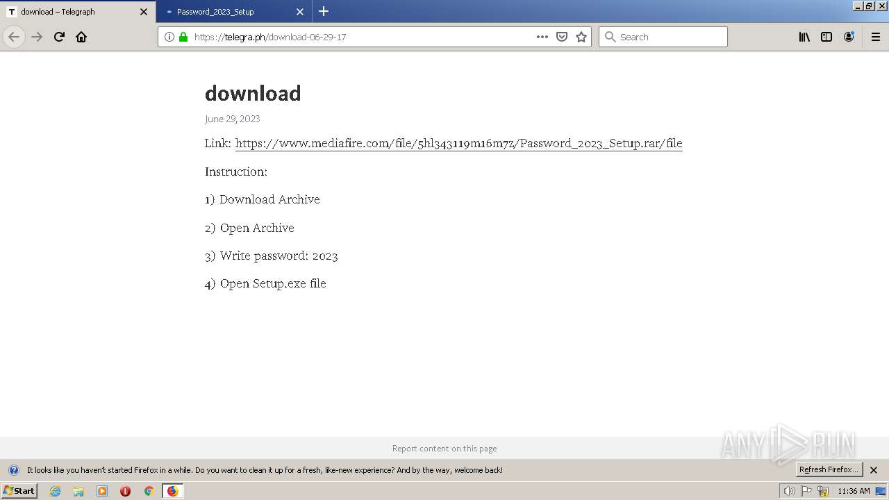View the green padlock connection details
889x500 pixels.
coord(183,37)
